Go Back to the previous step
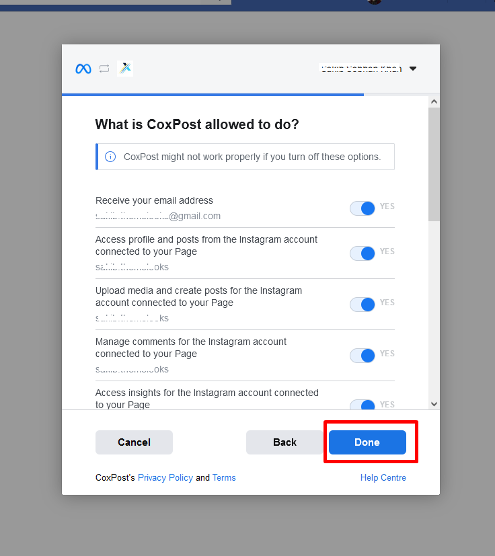 tap(284, 442)
